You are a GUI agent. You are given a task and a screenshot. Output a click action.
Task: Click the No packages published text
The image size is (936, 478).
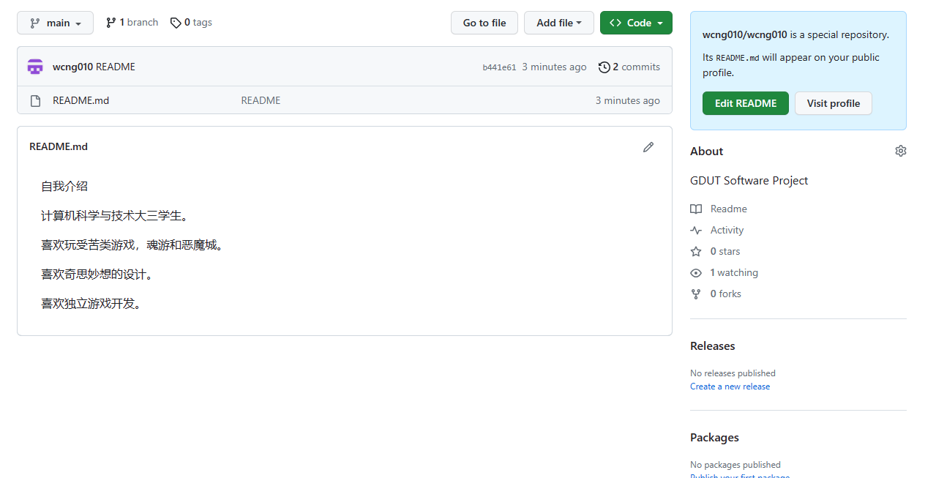(735, 465)
